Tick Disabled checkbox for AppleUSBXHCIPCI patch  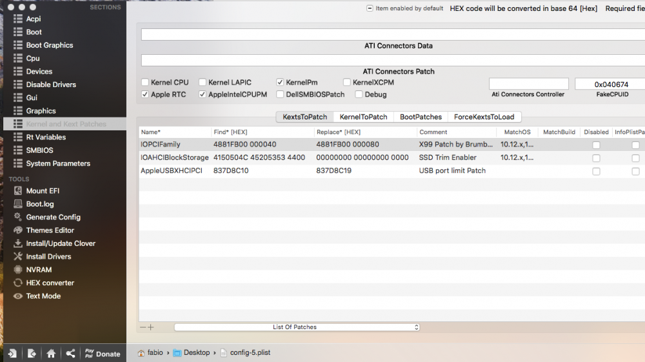tap(596, 171)
